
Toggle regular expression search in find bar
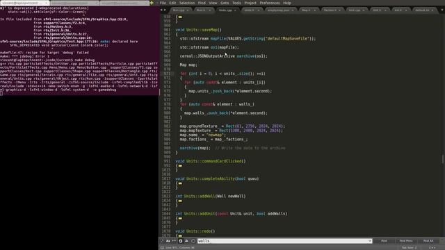163,241
